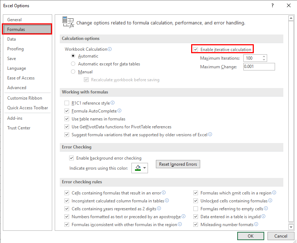The height and width of the screenshot is (243, 297).
Task: Open the Add-ins category
Action: (x=27, y=118)
